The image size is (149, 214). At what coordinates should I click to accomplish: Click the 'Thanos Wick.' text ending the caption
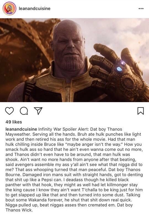19,210
